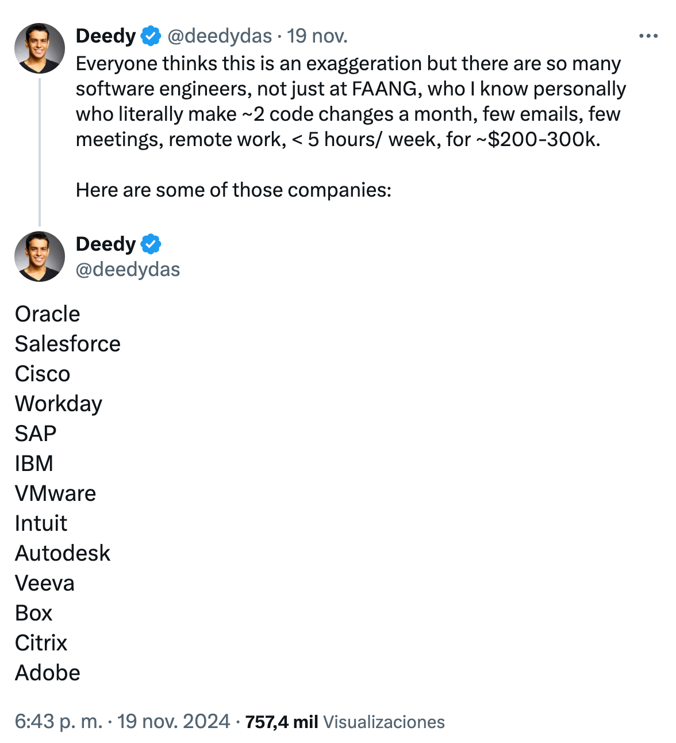Click the 19 nov. date of first tweet
Image resolution: width=676 pixels, height=743 pixels.
click(317, 36)
